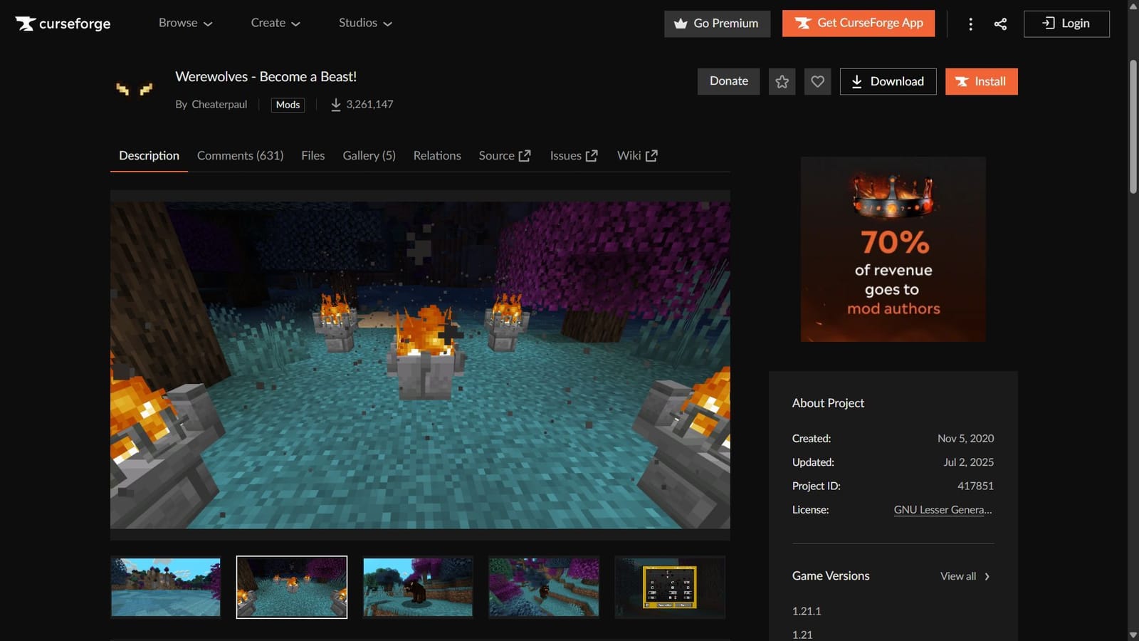Click the Install button
The height and width of the screenshot is (641, 1139).
tap(981, 81)
